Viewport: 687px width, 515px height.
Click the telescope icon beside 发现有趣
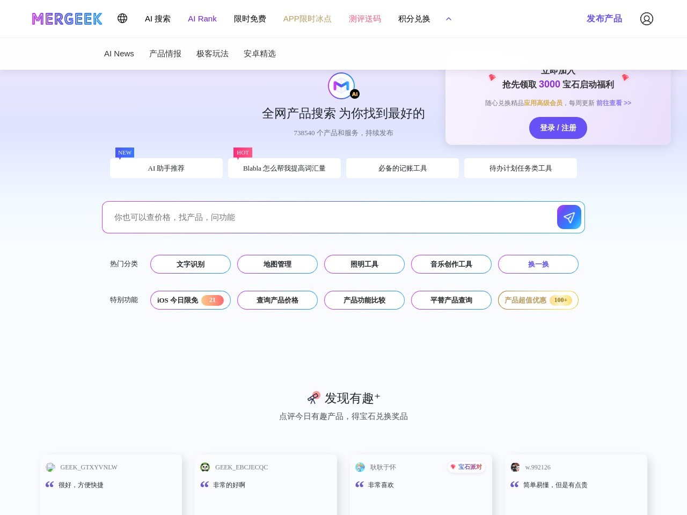(313, 398)
